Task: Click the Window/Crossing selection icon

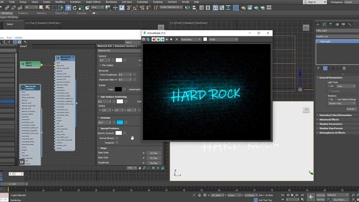Action: tap(61, 8)
